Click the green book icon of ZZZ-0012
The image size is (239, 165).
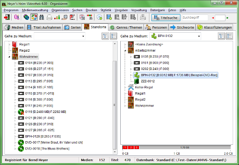[137, 81]
